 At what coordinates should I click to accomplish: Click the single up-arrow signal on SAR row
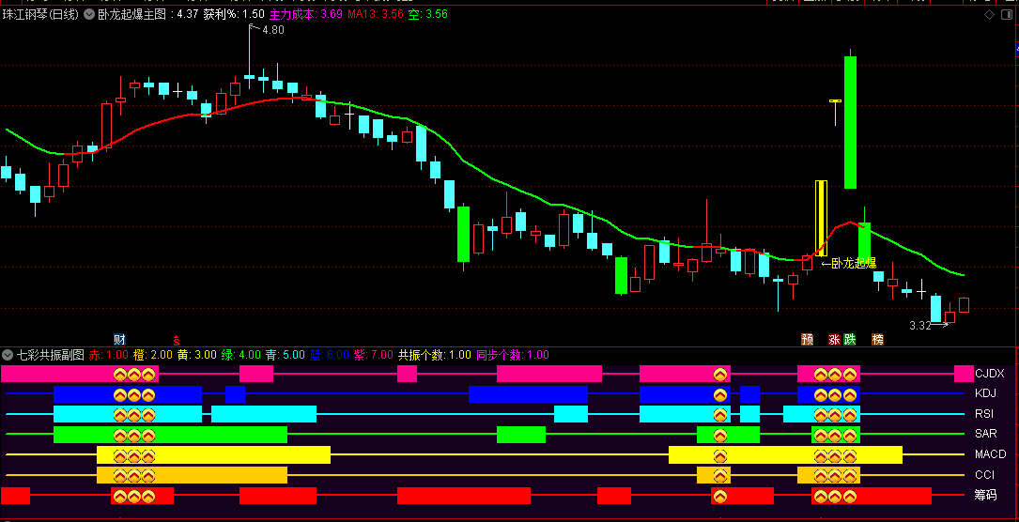click(719, 435)
